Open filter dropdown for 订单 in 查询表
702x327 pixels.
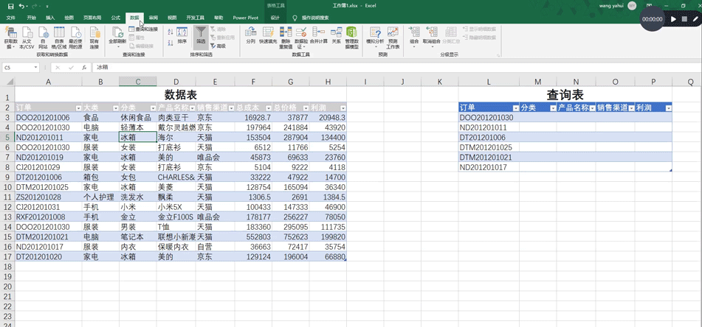click(x=515, y=108)
